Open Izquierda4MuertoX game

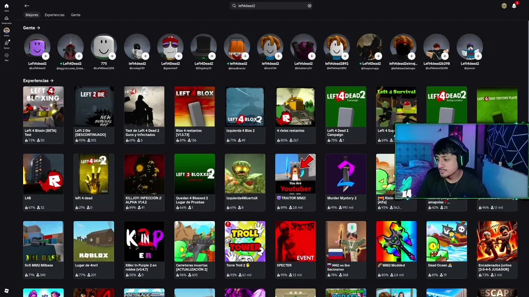[245, 182]
